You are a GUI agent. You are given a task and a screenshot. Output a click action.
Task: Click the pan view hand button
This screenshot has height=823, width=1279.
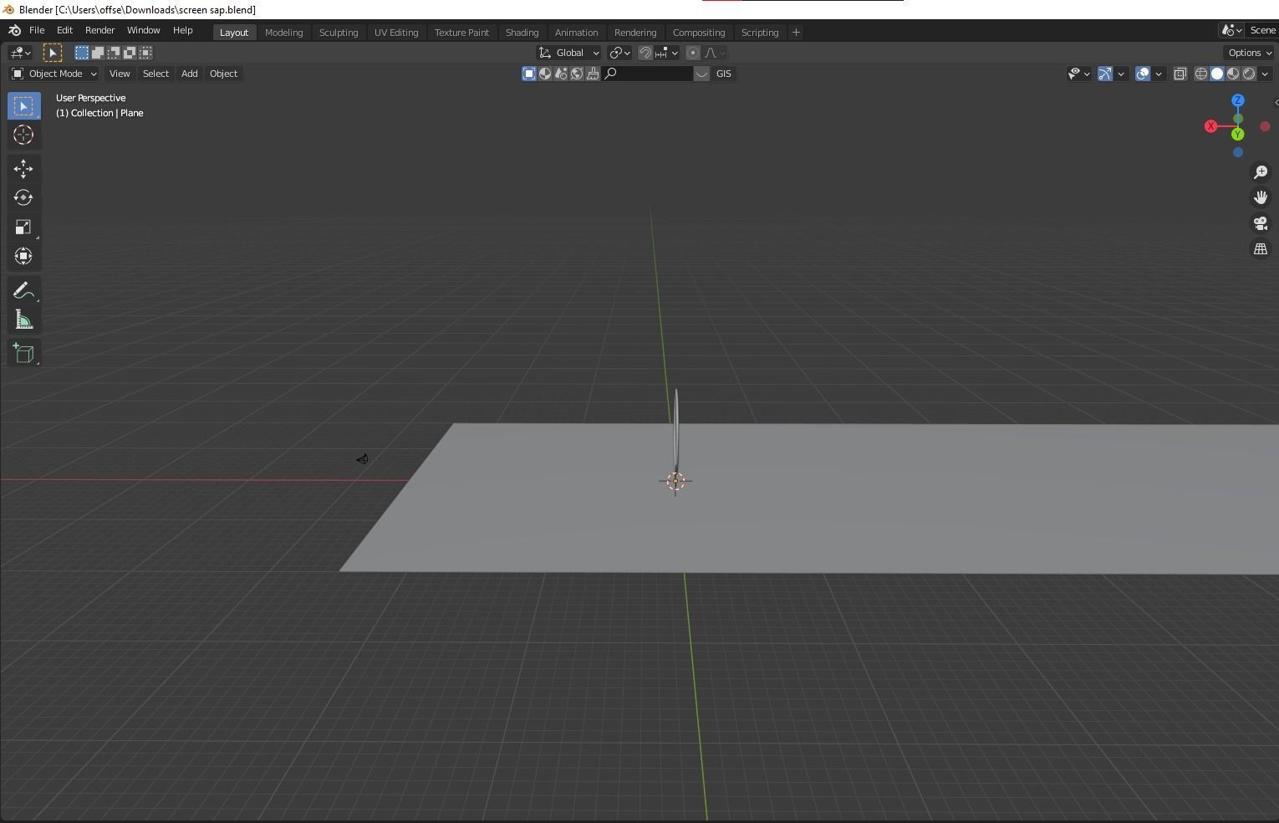point(1261,197)
